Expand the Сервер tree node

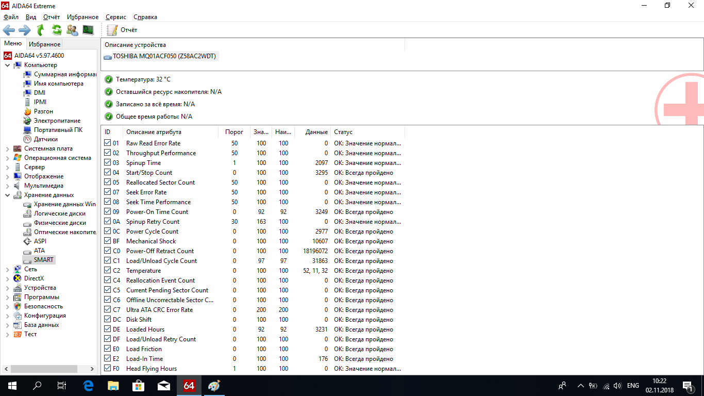click(x=7, y=167)
